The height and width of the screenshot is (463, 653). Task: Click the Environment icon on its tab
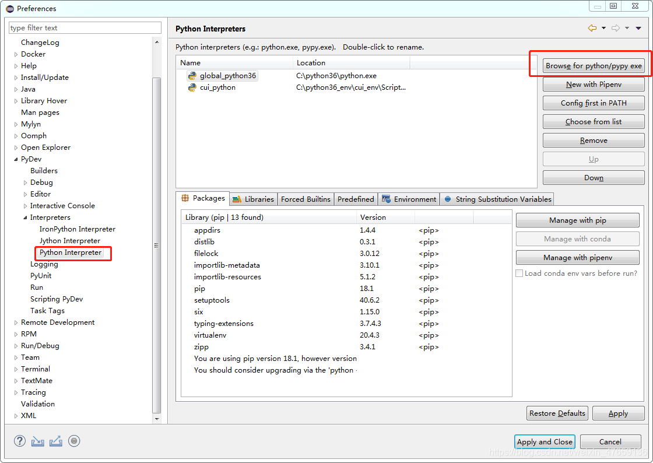(x=385, y=199)
